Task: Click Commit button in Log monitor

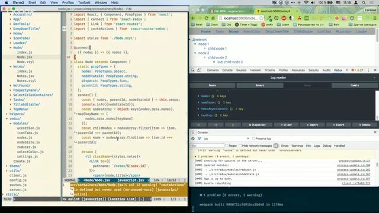Action: click(355, 85)
